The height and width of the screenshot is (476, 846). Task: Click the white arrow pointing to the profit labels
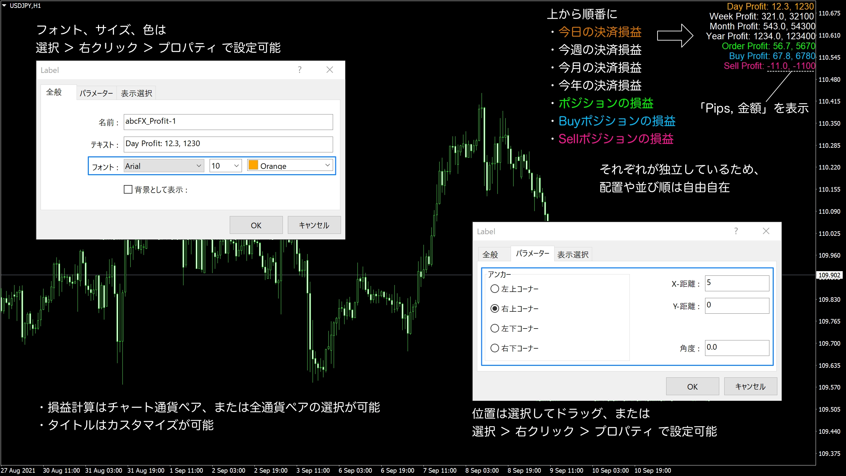point(675,35)
